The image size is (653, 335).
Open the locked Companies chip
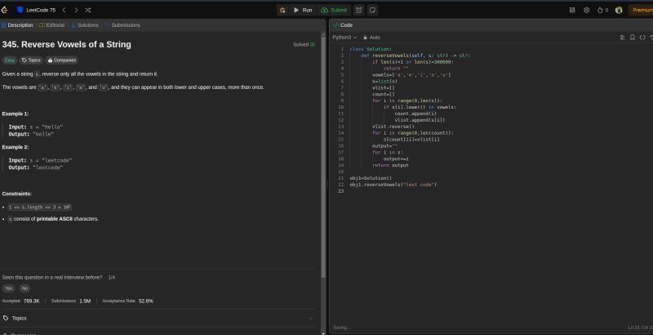[x=62, y=60]
